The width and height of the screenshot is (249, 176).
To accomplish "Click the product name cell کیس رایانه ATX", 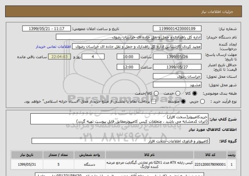I will 150,165.
